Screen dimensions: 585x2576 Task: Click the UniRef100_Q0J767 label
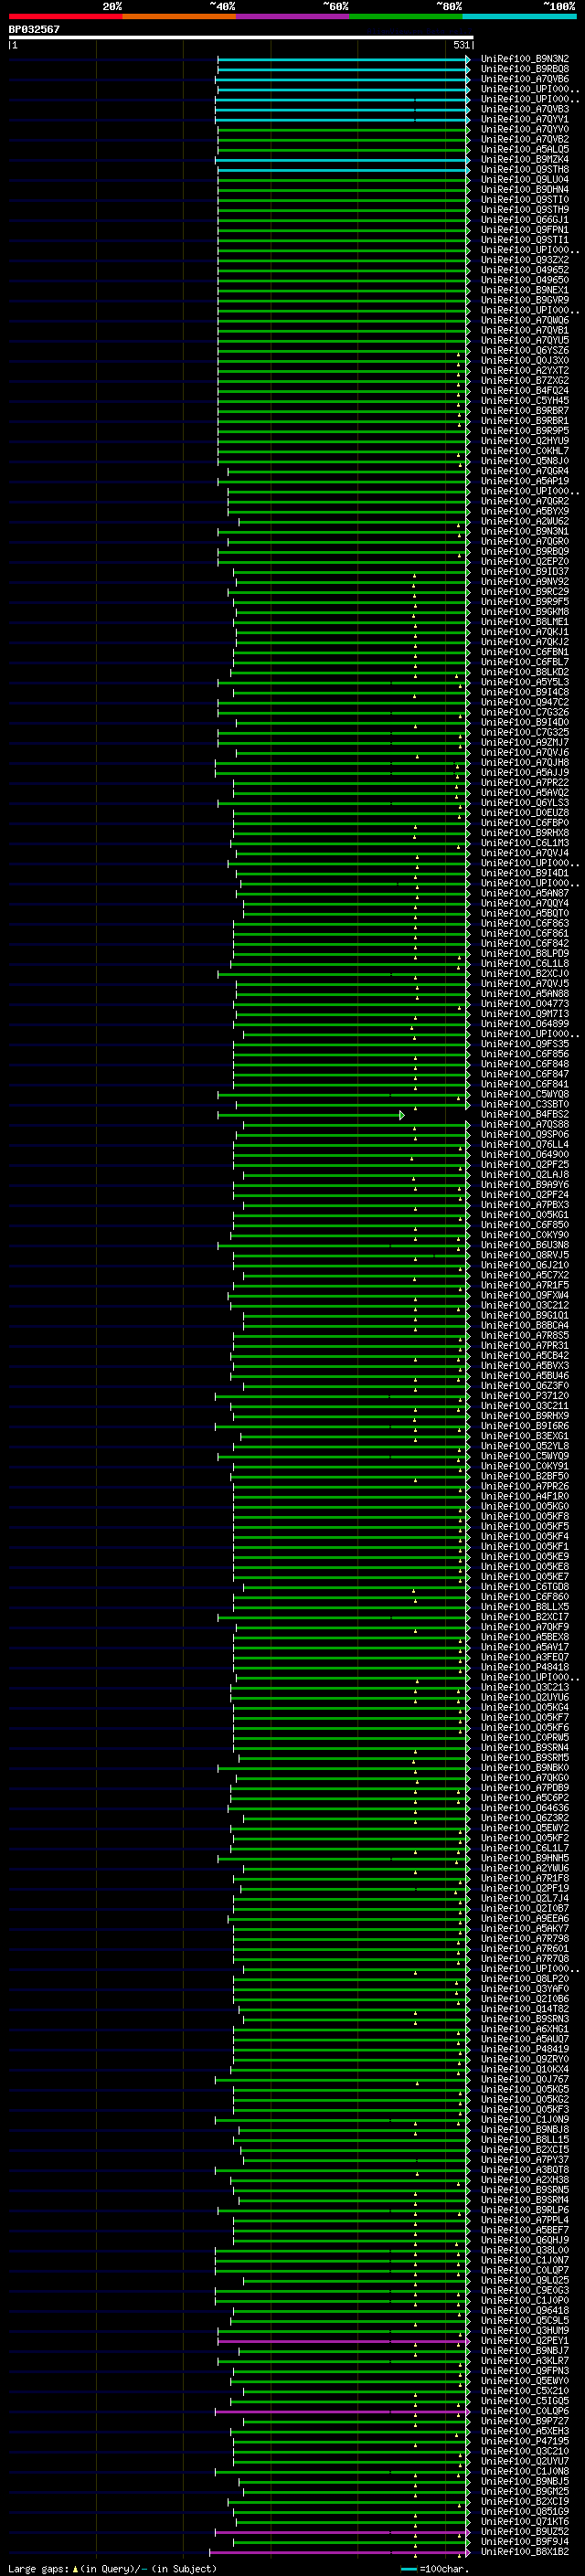(525, 2080)
